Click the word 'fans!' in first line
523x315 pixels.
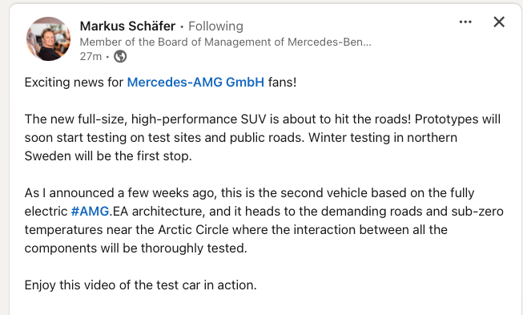pos(282,82)
